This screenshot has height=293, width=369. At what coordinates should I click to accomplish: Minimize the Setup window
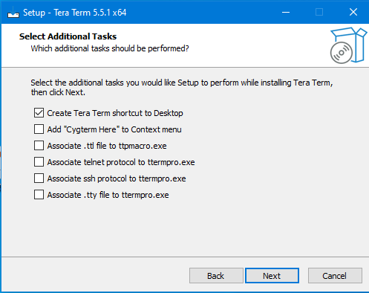tap(286, 12)
